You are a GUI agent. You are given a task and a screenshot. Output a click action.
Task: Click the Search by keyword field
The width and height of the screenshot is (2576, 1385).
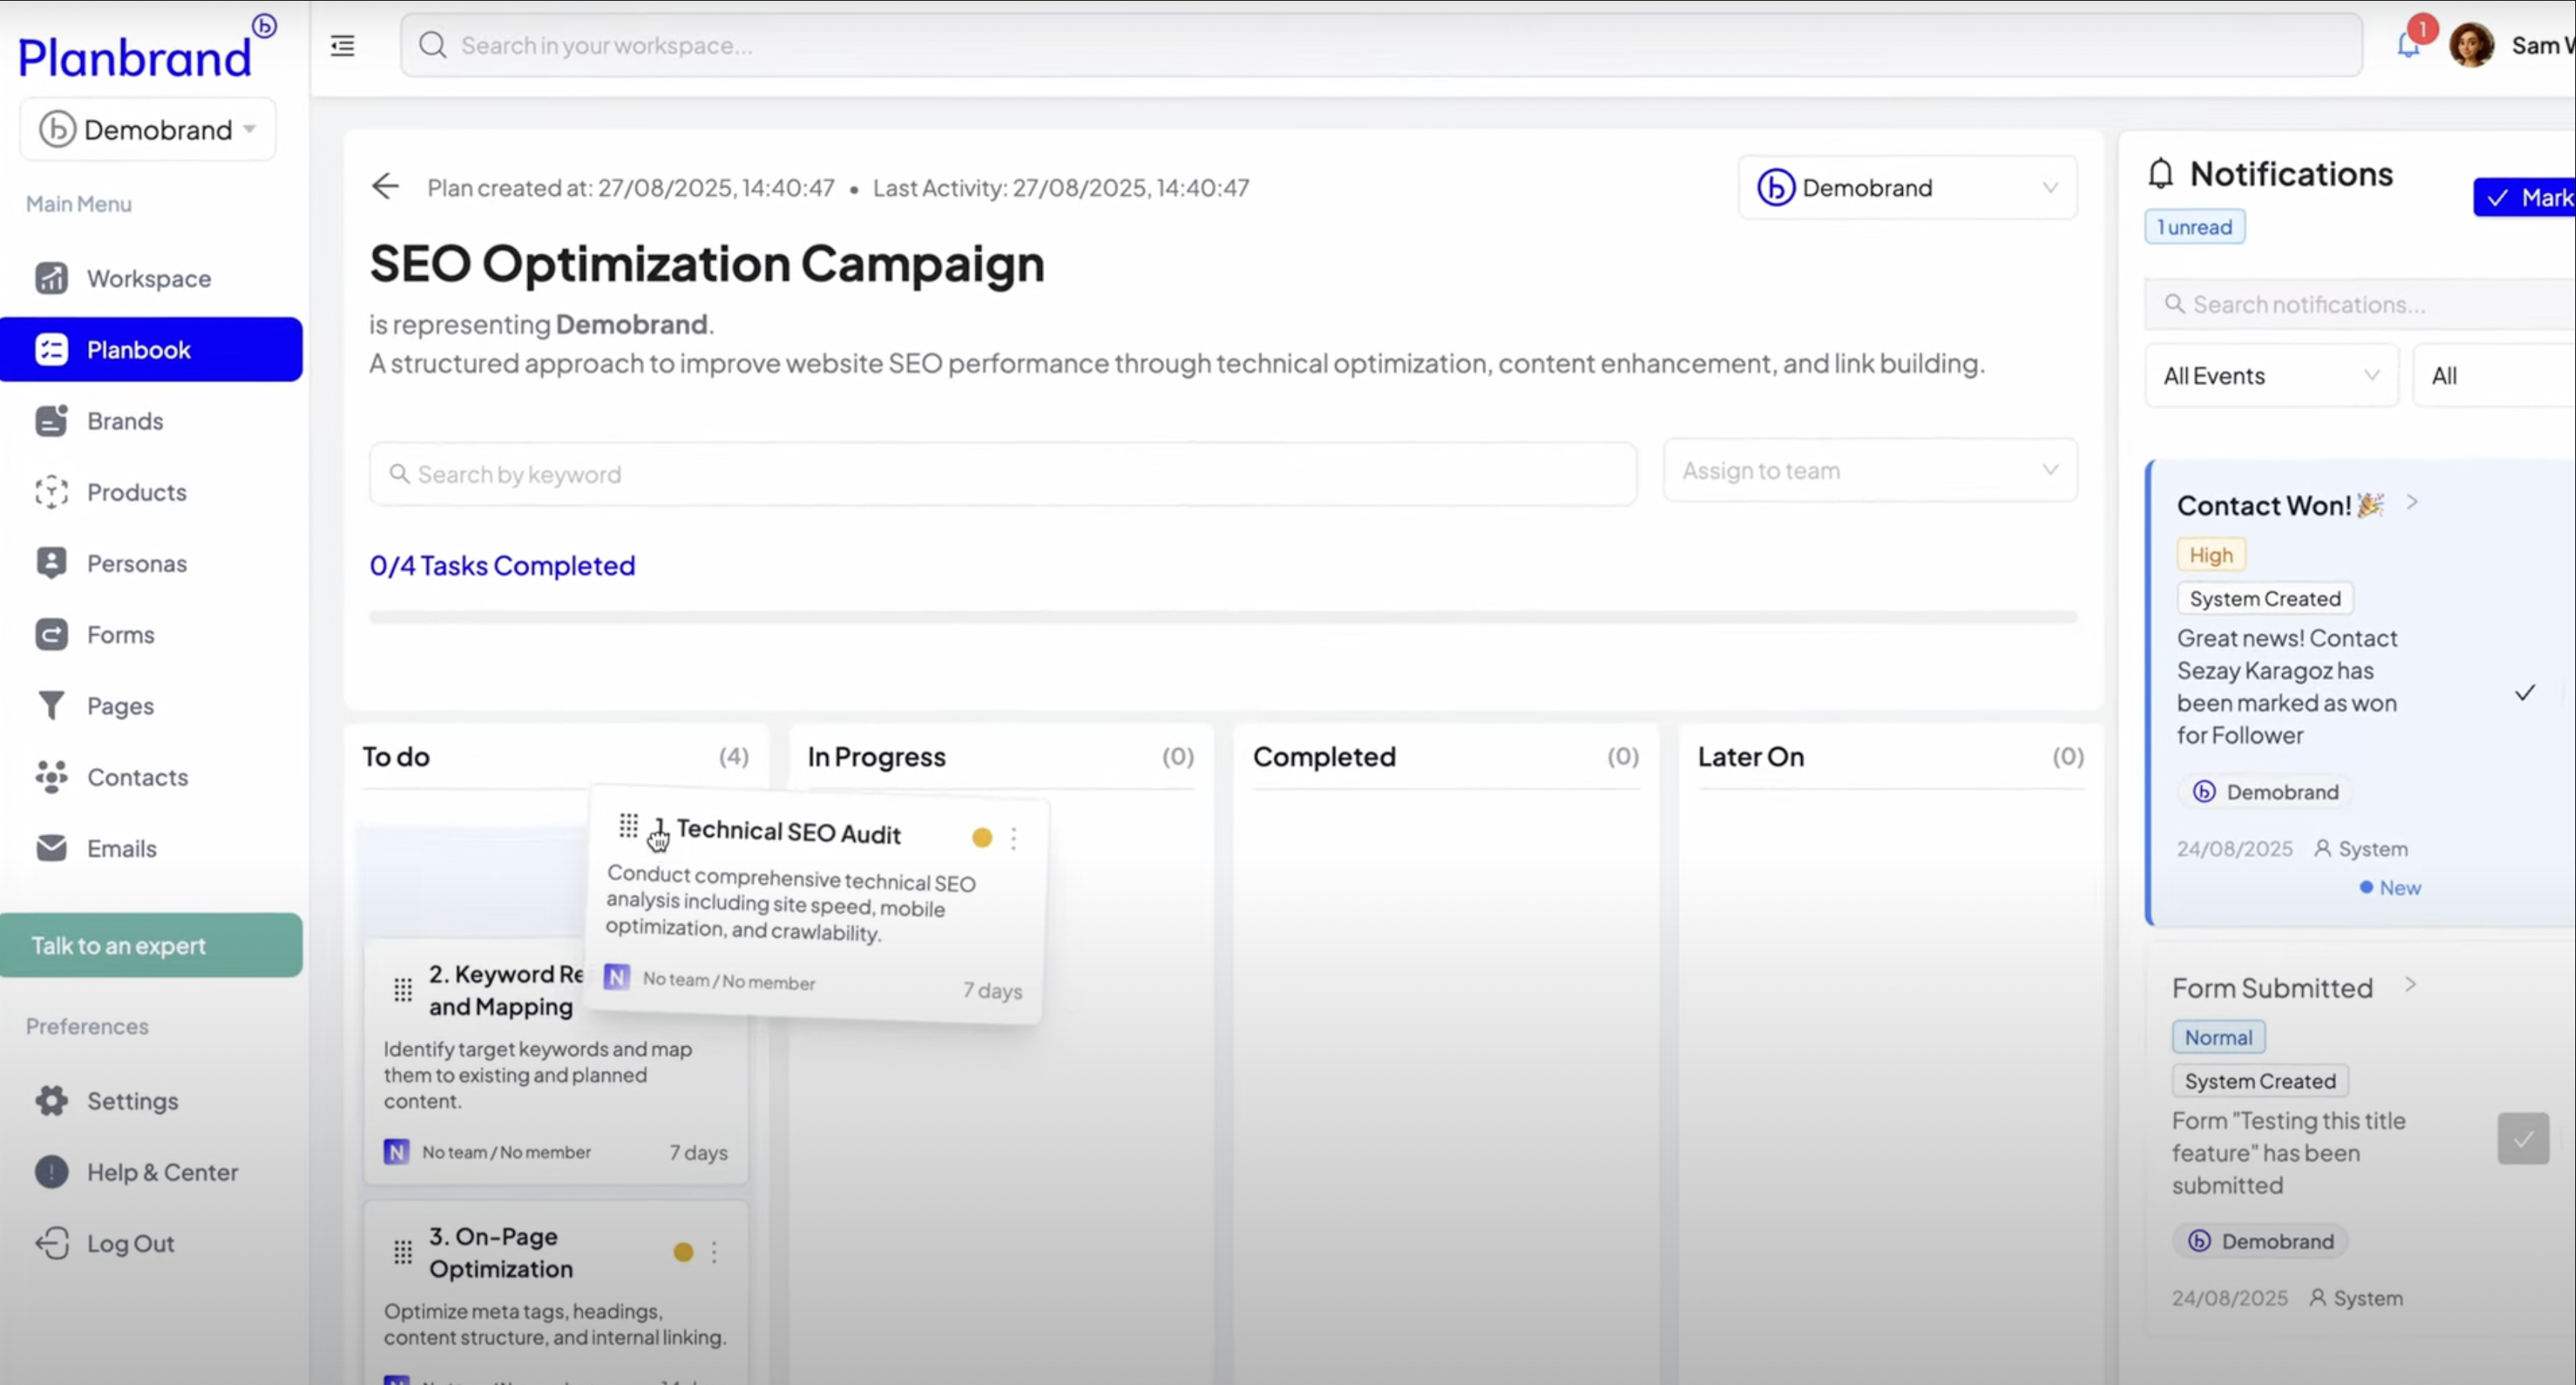[x=1002, y=474]
